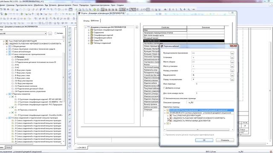Click the green circle toolbar icon
The height and width of the screenshot is (153, 273).
tap(95, 9)
